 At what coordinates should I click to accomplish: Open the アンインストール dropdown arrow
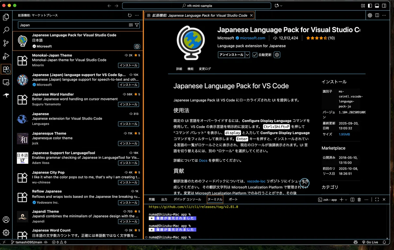248,55
